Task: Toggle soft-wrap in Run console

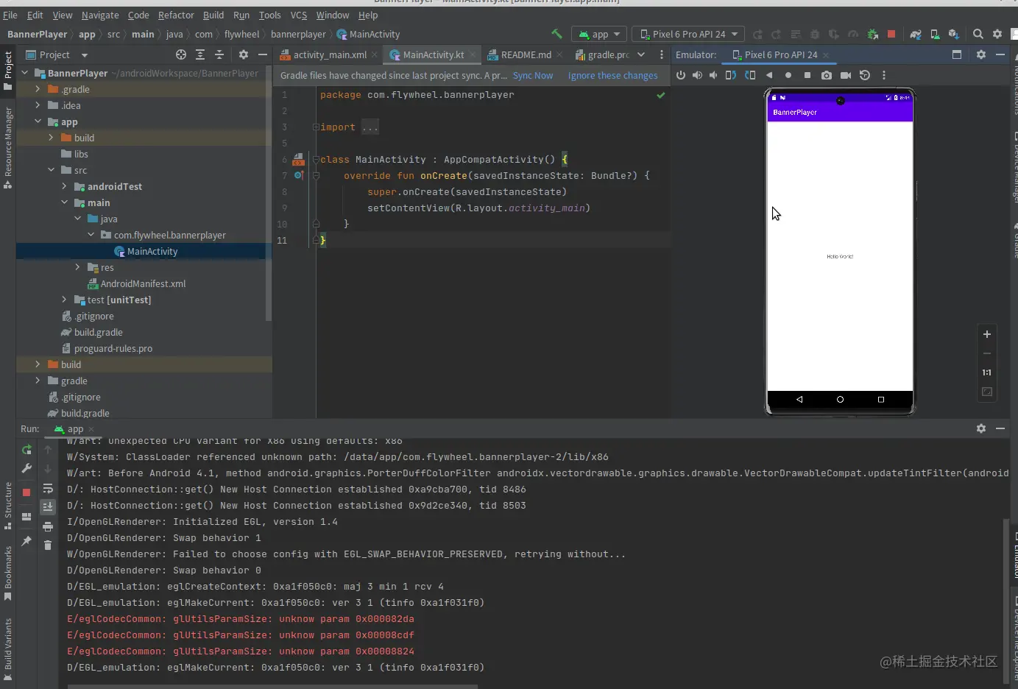Action: pyautogui.click(x=48, y=489)
